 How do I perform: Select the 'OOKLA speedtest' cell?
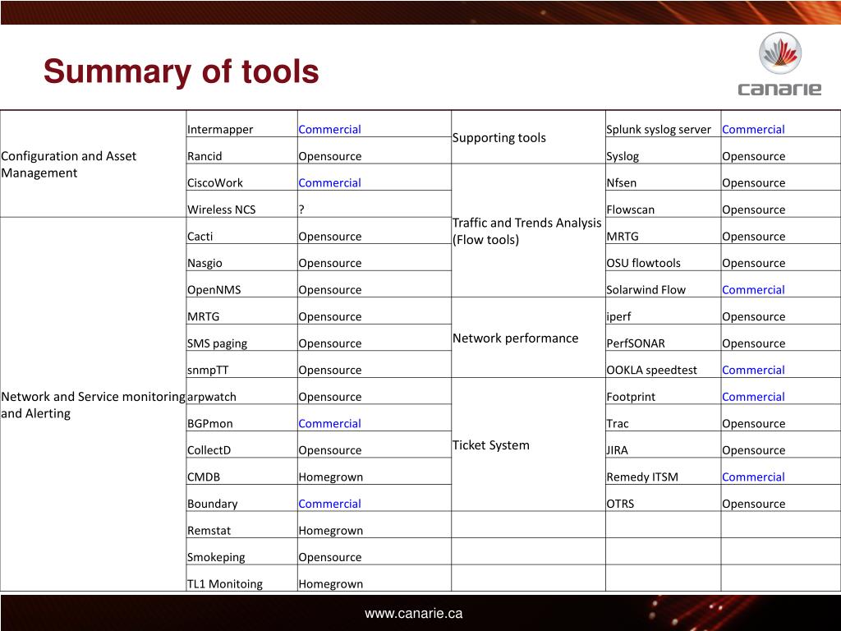tap(663, 364)
